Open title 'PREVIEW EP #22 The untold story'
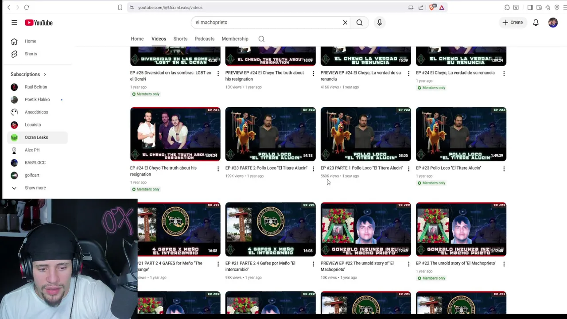The height and width of the screenshot is (319, 567). tap(357, 266)
